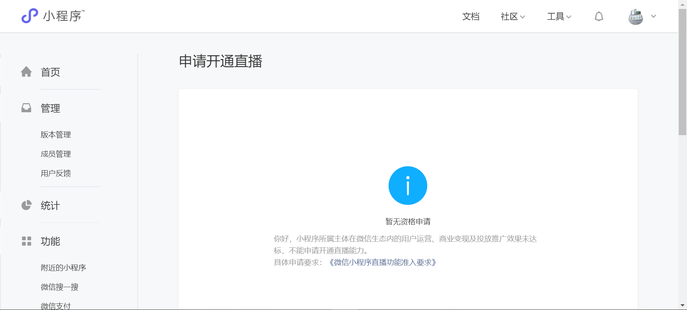Open 附近的小程序 sidebar item
The height and width of the screenshot is (310, 687).
(63, 268)
